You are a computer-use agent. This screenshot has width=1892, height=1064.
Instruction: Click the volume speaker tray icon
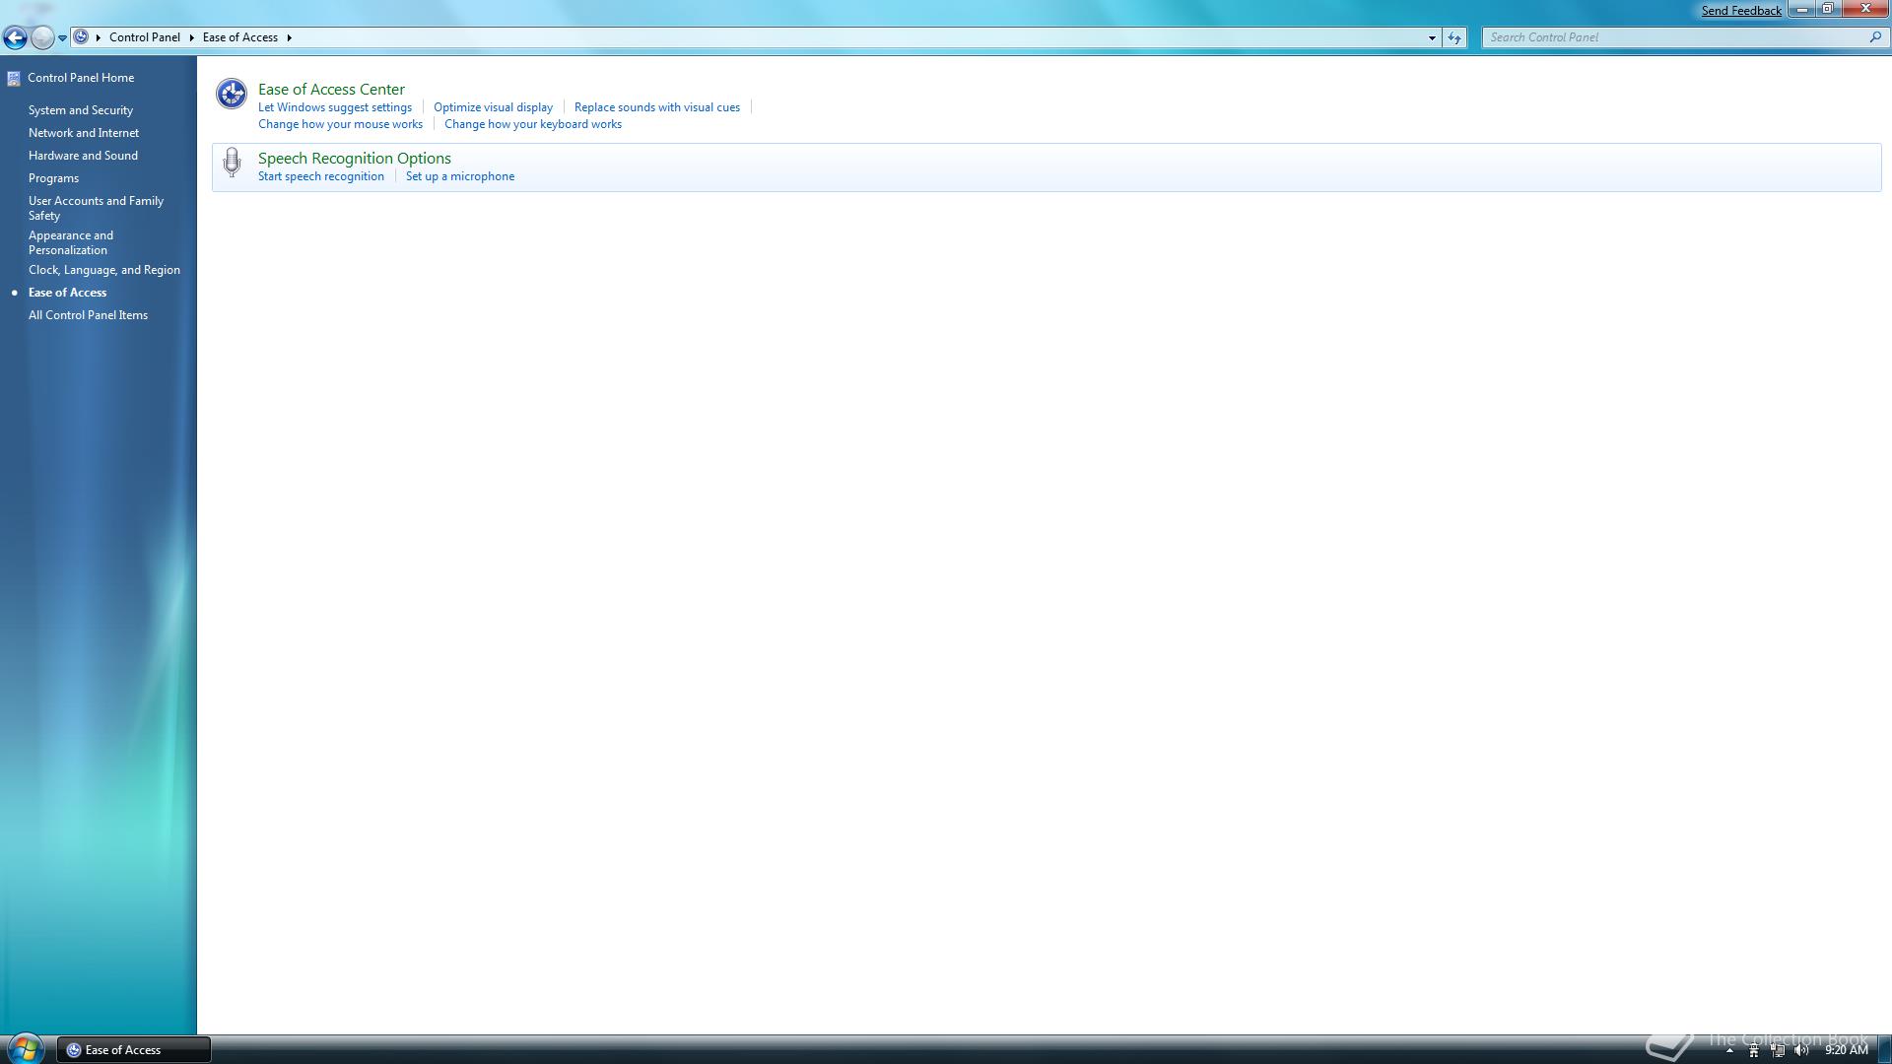(x=1801, y=1050)
